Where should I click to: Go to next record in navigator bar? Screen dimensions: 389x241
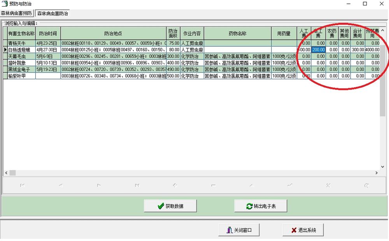99,186
